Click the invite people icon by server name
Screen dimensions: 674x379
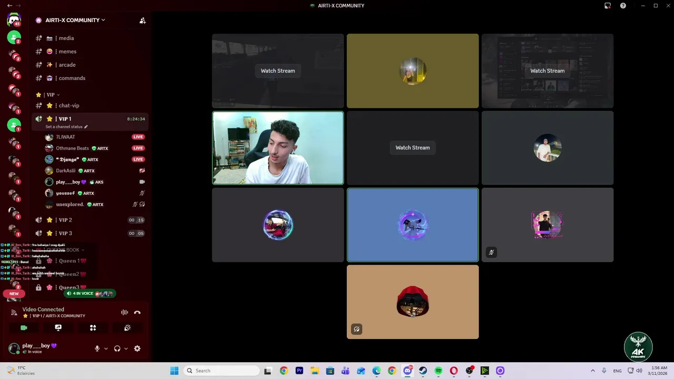coord(142,21)
